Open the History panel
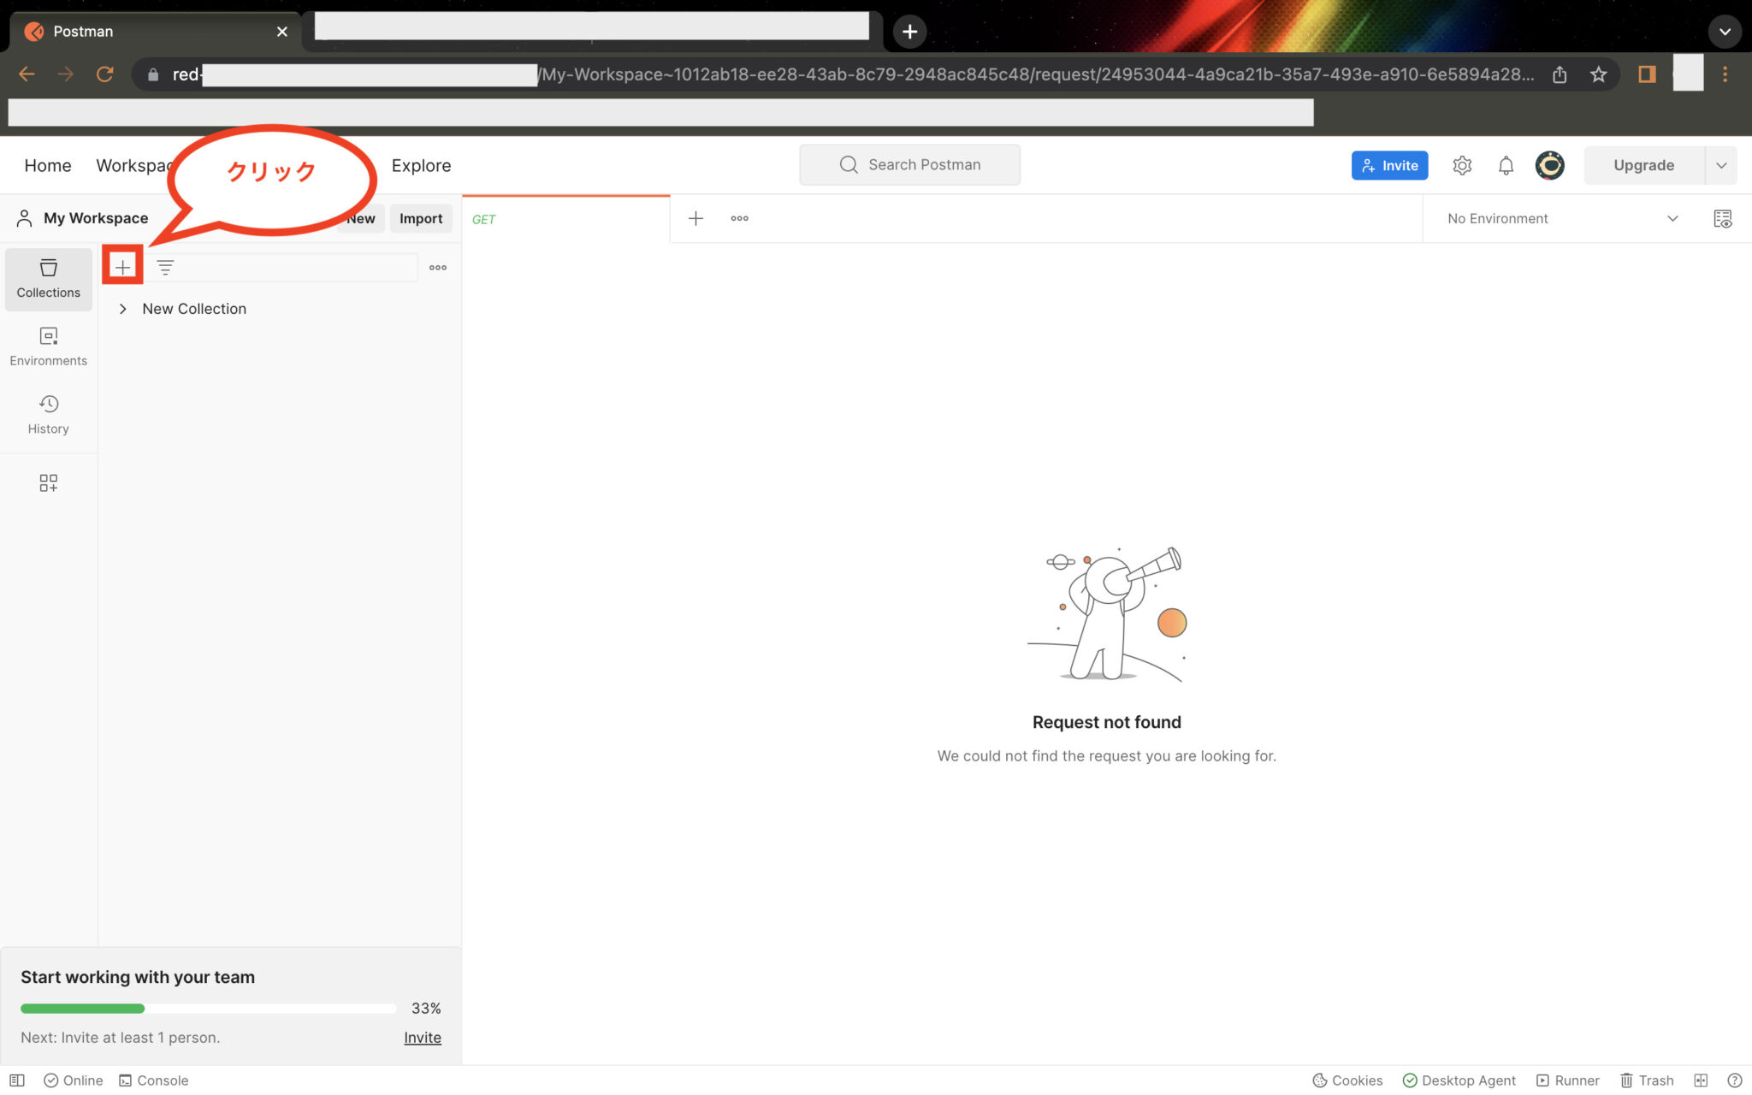Image resolution: width=1752 pixels, height=1095 pixels. [x=48, y=414]
